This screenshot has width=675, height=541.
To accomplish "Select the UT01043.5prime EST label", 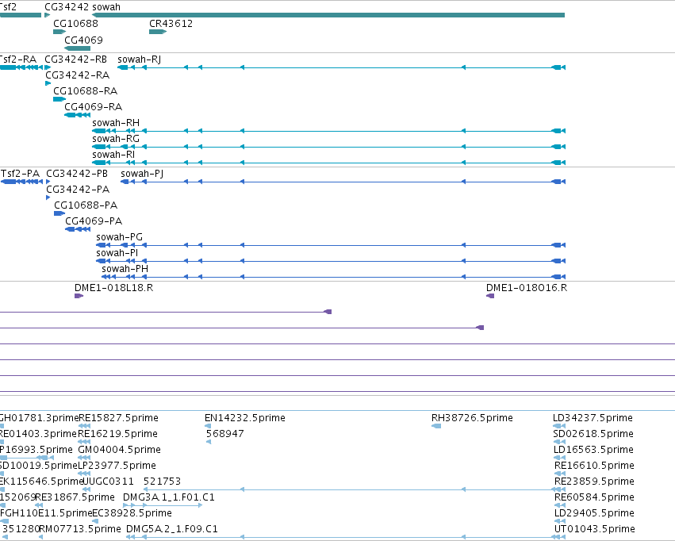I will (595, 529).
